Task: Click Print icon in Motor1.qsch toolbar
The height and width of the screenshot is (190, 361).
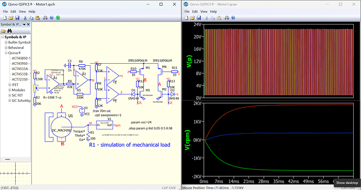Action: coord(46,18)
